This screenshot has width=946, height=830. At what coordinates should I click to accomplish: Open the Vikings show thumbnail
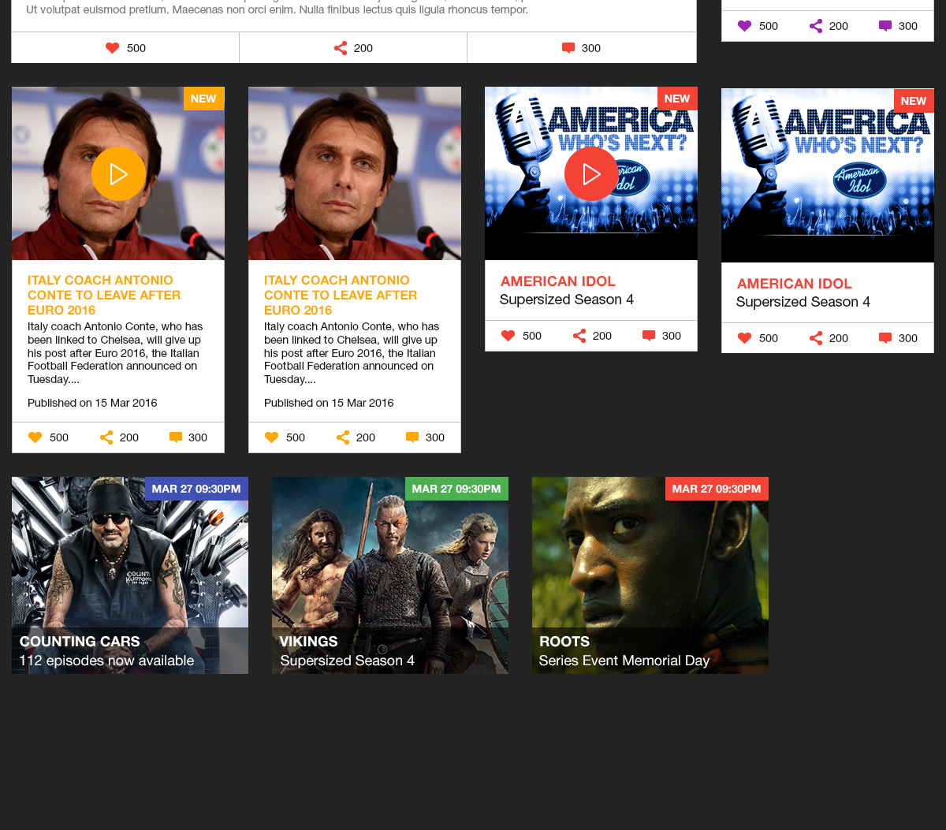tap(390, 575)
